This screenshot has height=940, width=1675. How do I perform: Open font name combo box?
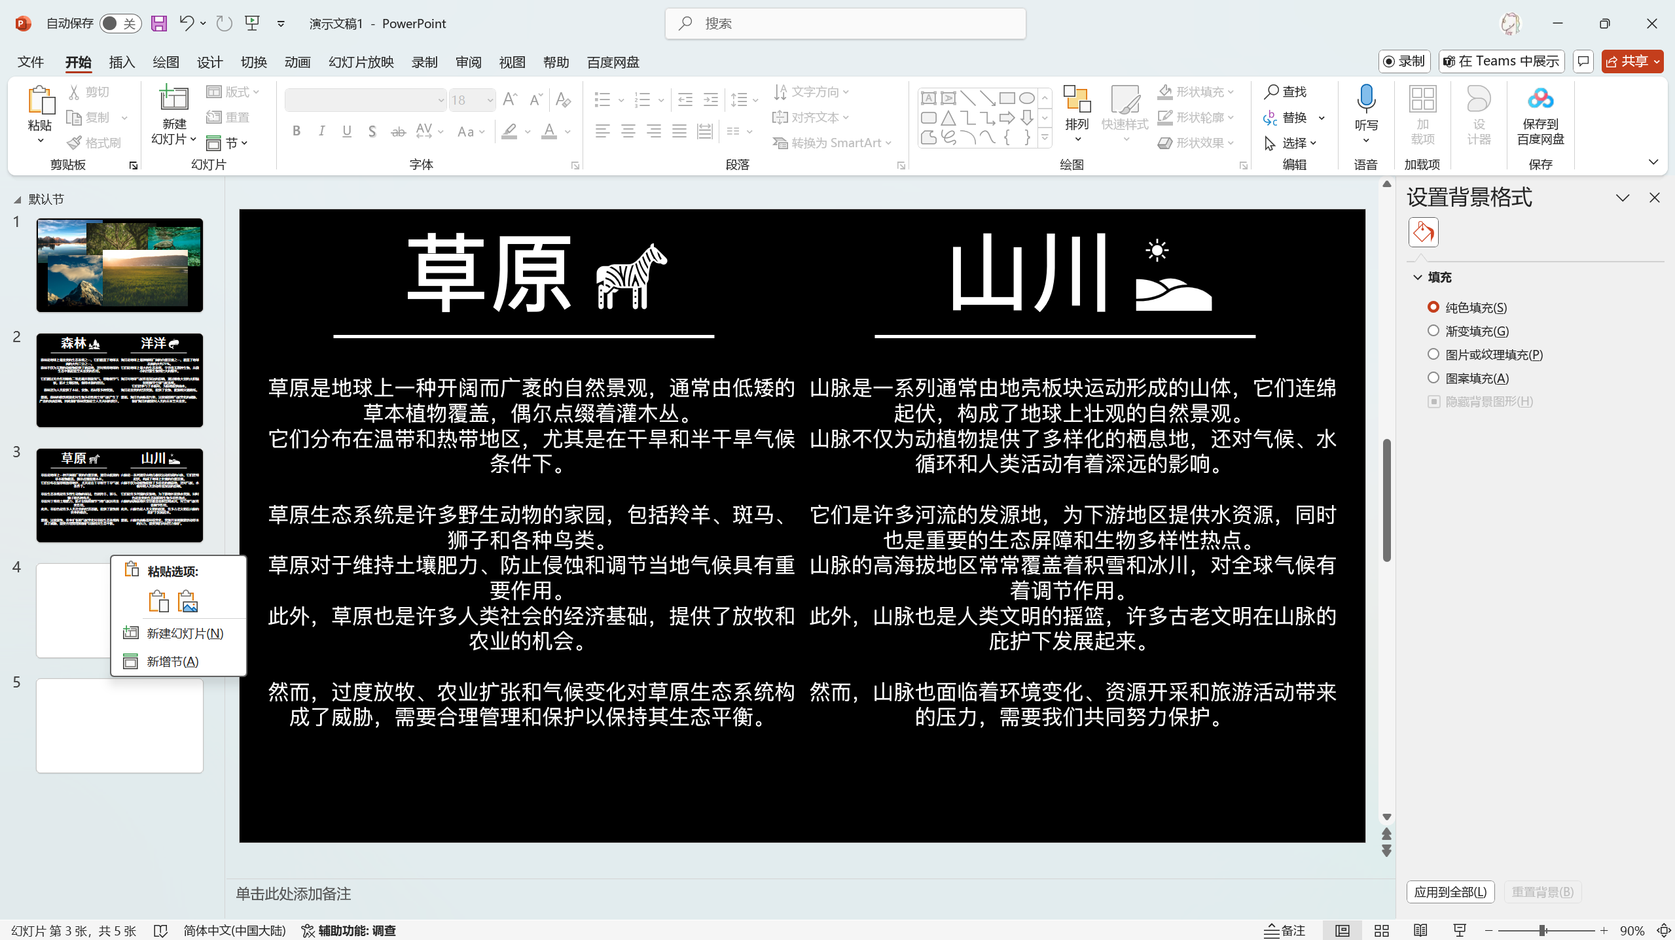365,100
